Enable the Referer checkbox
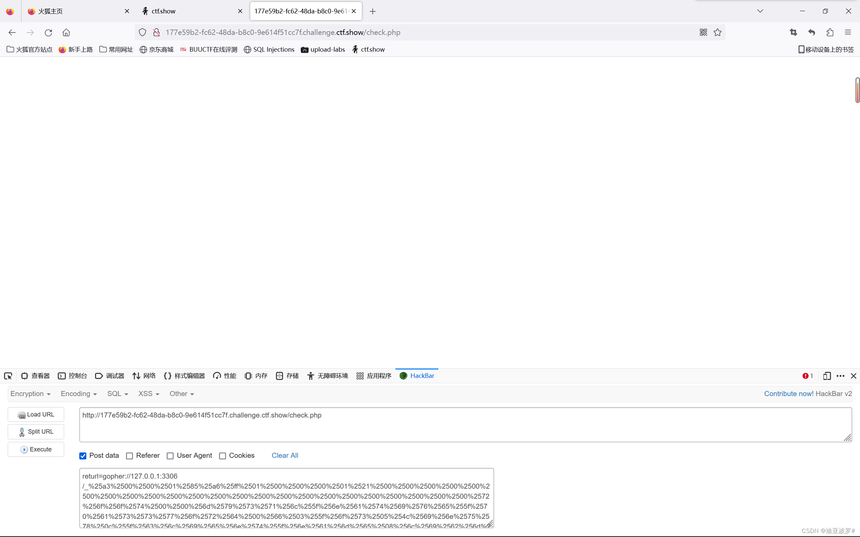Screen dimensions: 860x537 129,456
